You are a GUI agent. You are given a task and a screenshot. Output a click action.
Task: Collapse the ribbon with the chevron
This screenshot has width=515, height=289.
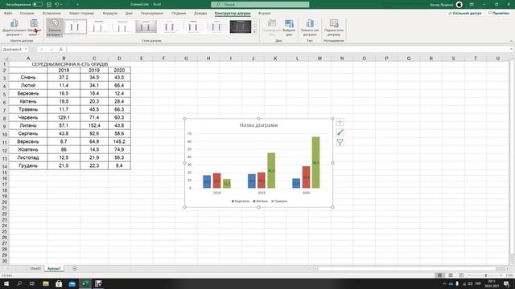click(x=511, y=41)
